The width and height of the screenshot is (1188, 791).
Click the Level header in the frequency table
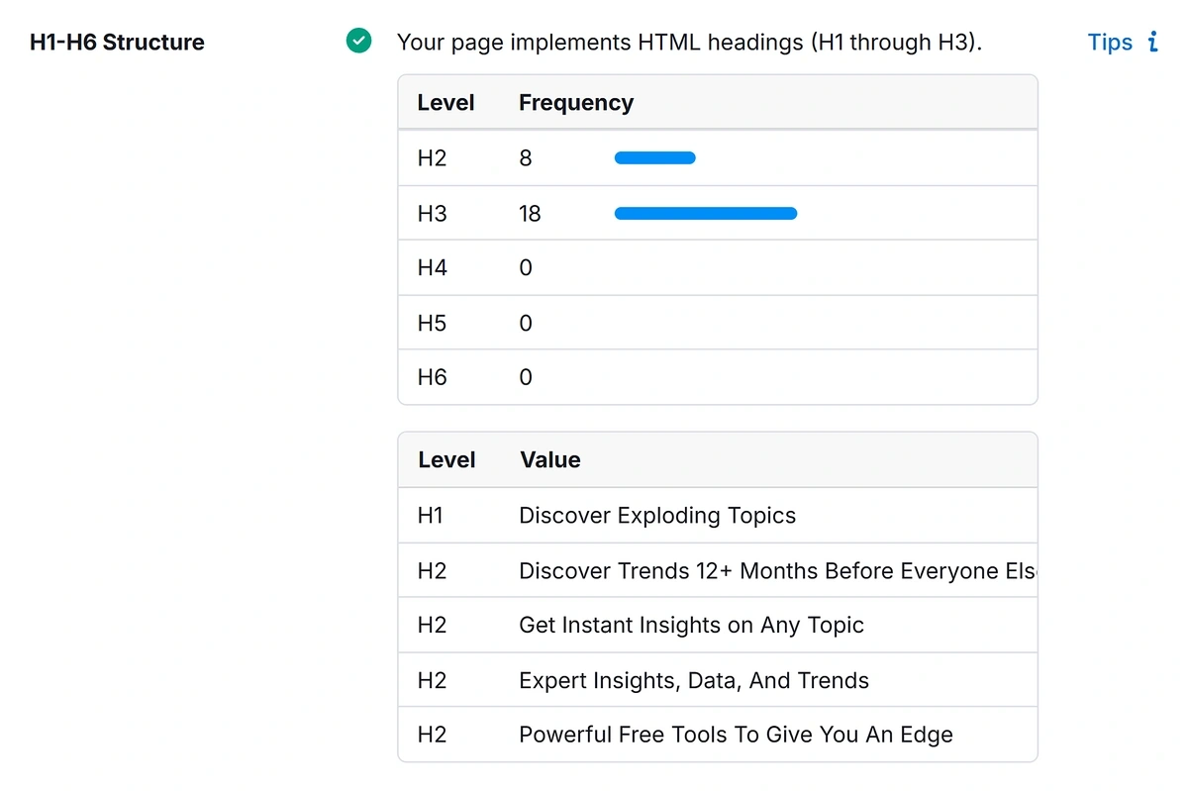click(445, 103)
